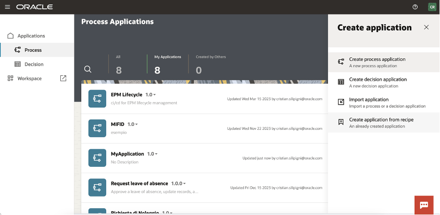Open the red chat assistant button
The height and width of the screenshot is (215, 440).
tap(423, 205)
